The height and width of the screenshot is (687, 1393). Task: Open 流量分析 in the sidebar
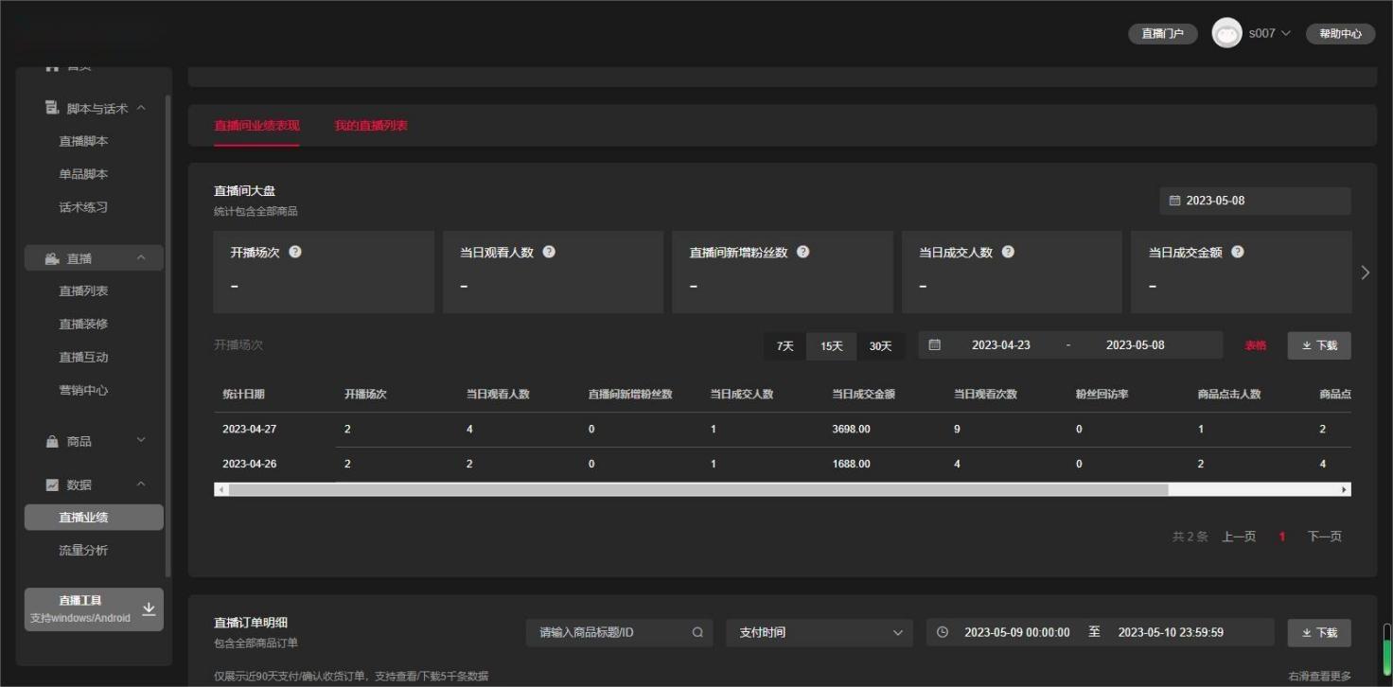(83, 550)
